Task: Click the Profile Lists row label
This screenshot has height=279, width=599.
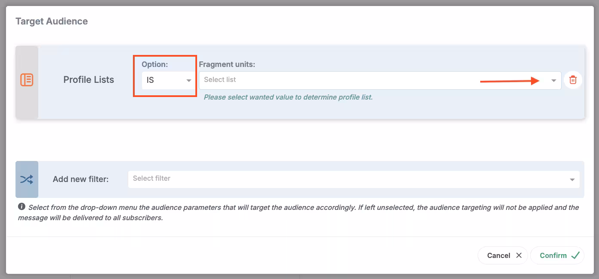Action: [x=89, y=80]
